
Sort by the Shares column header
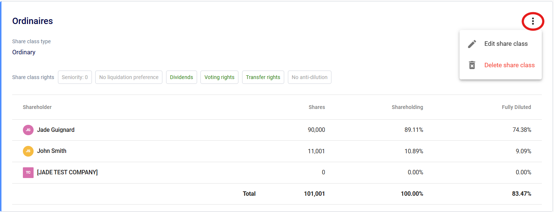point(317,107)
